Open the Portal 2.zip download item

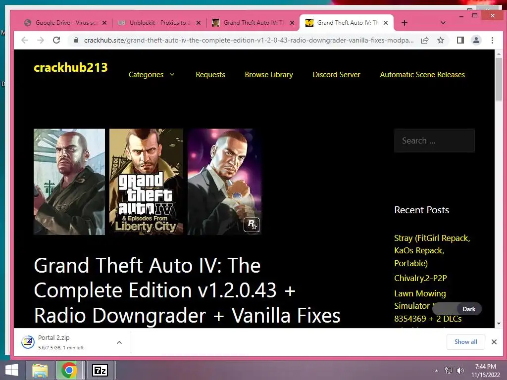tap(65, 342)
